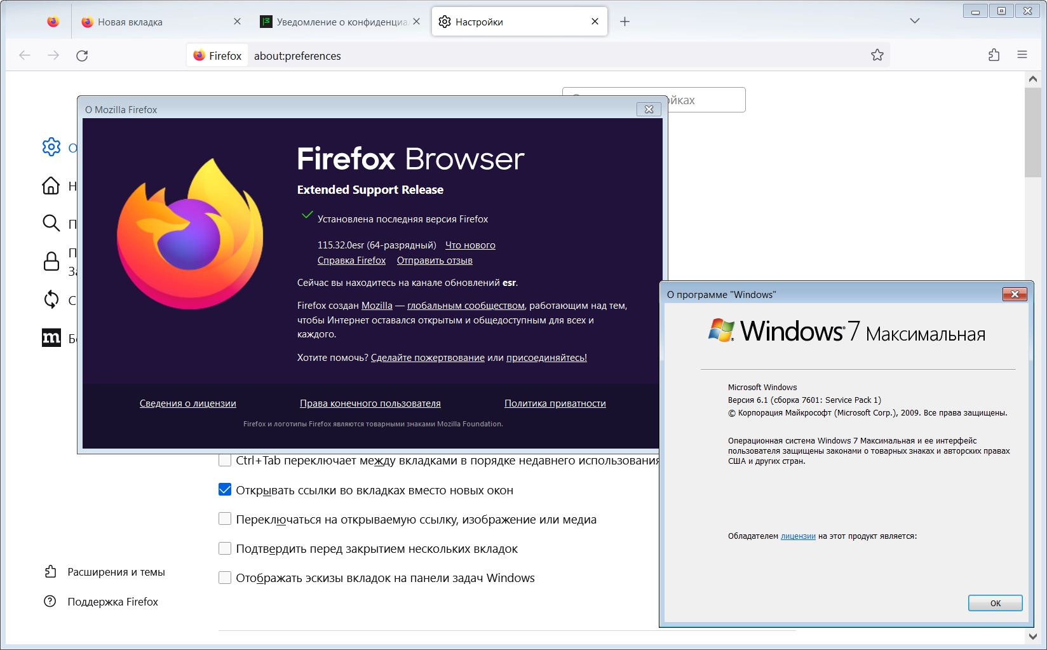Close the Уведомление о конфиденциальности tab
The height and width of the screenshot is (650, 1047).
point(416,22)
